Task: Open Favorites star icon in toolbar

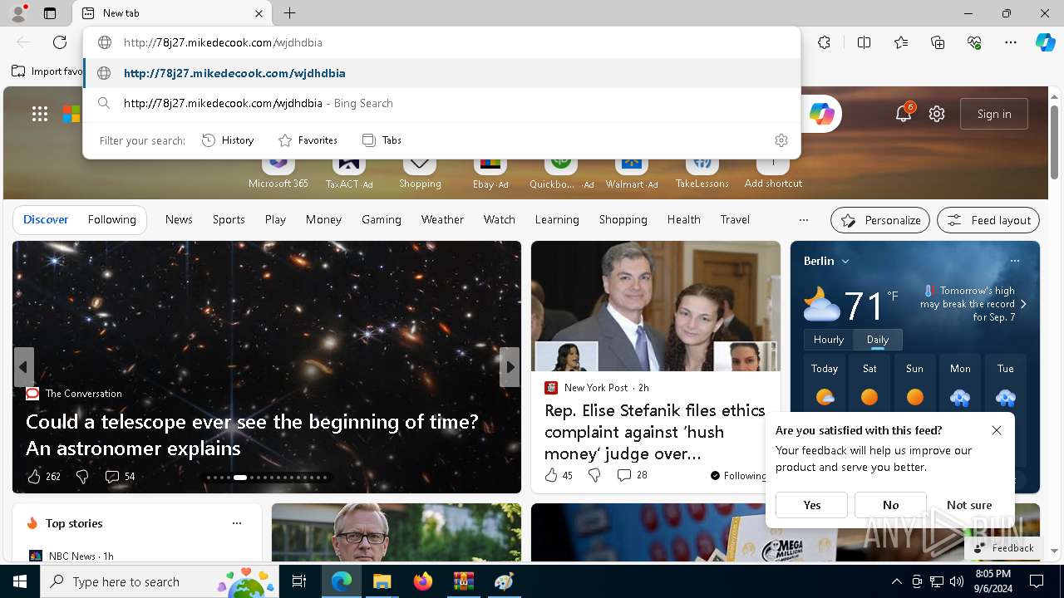Action: point(901,42)
